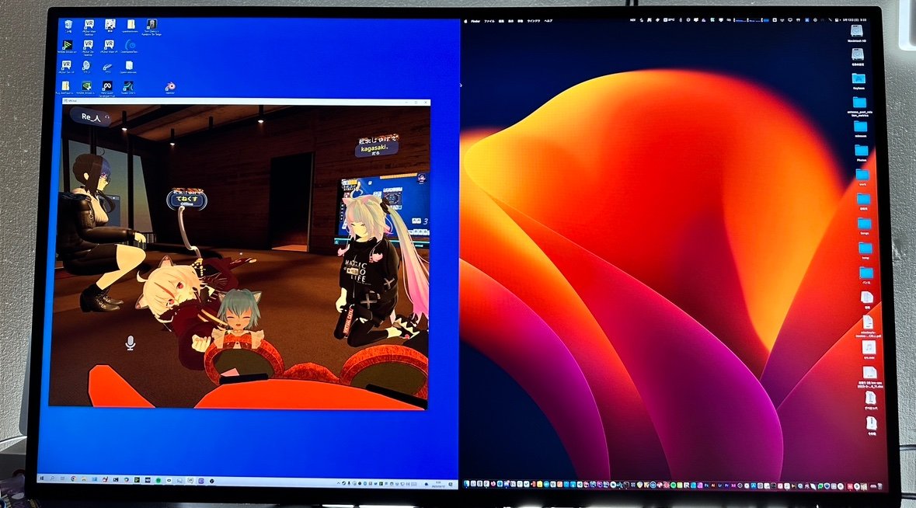The image size is (916, 508).
Task: Open the Finder menu in menu bar
Action: (475, 20)
